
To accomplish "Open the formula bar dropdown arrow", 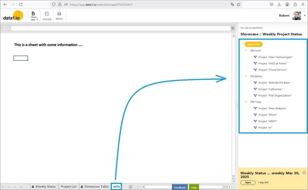I will click(x=233, y=28).
